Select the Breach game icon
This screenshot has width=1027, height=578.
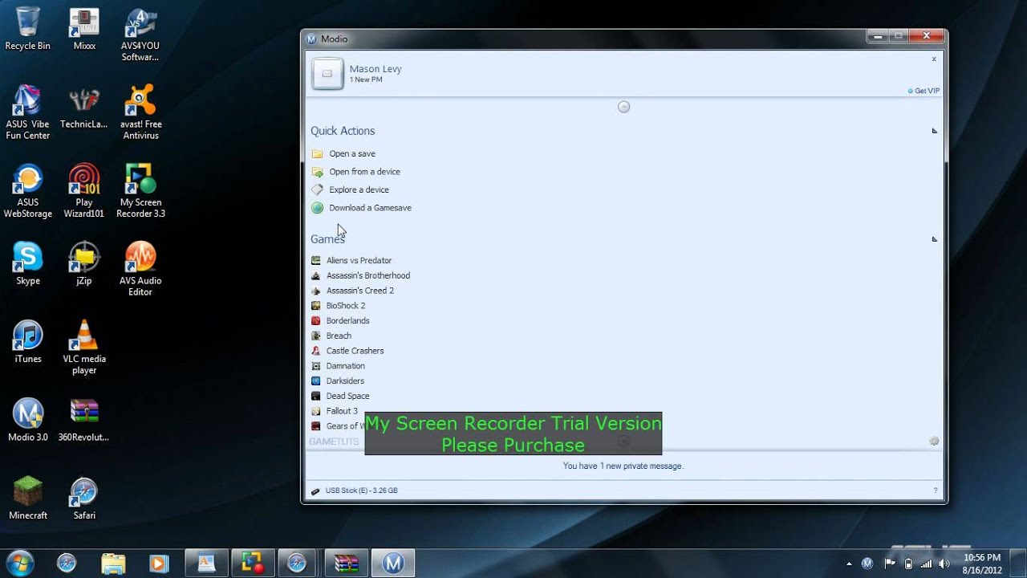[x=316, y=336]
